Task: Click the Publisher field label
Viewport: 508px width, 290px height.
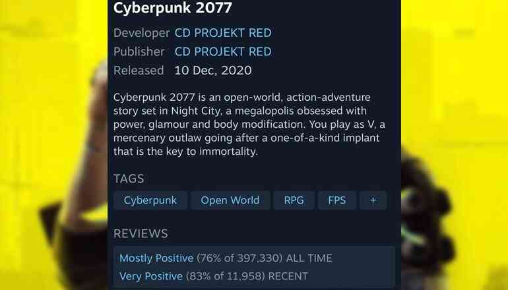Action: (x=139, y=51)
